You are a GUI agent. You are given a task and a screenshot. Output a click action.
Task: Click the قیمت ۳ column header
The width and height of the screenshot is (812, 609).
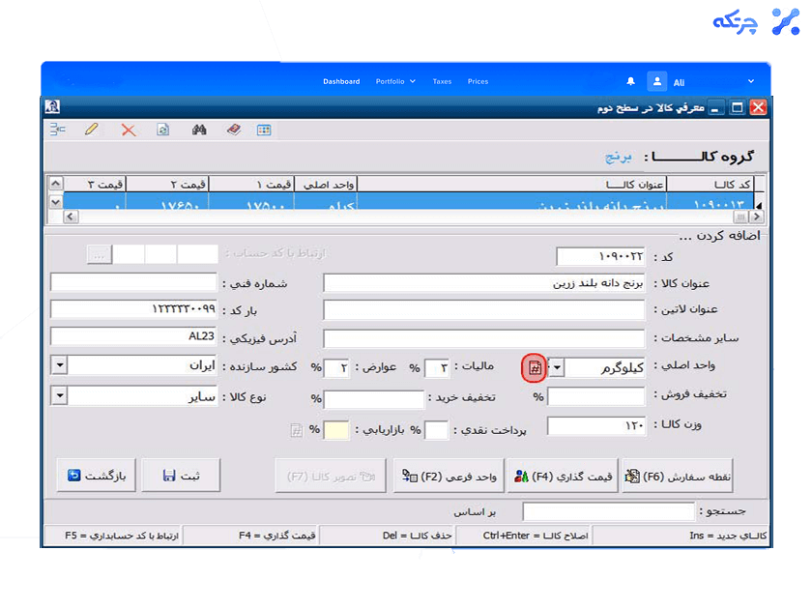click(96, 185)
